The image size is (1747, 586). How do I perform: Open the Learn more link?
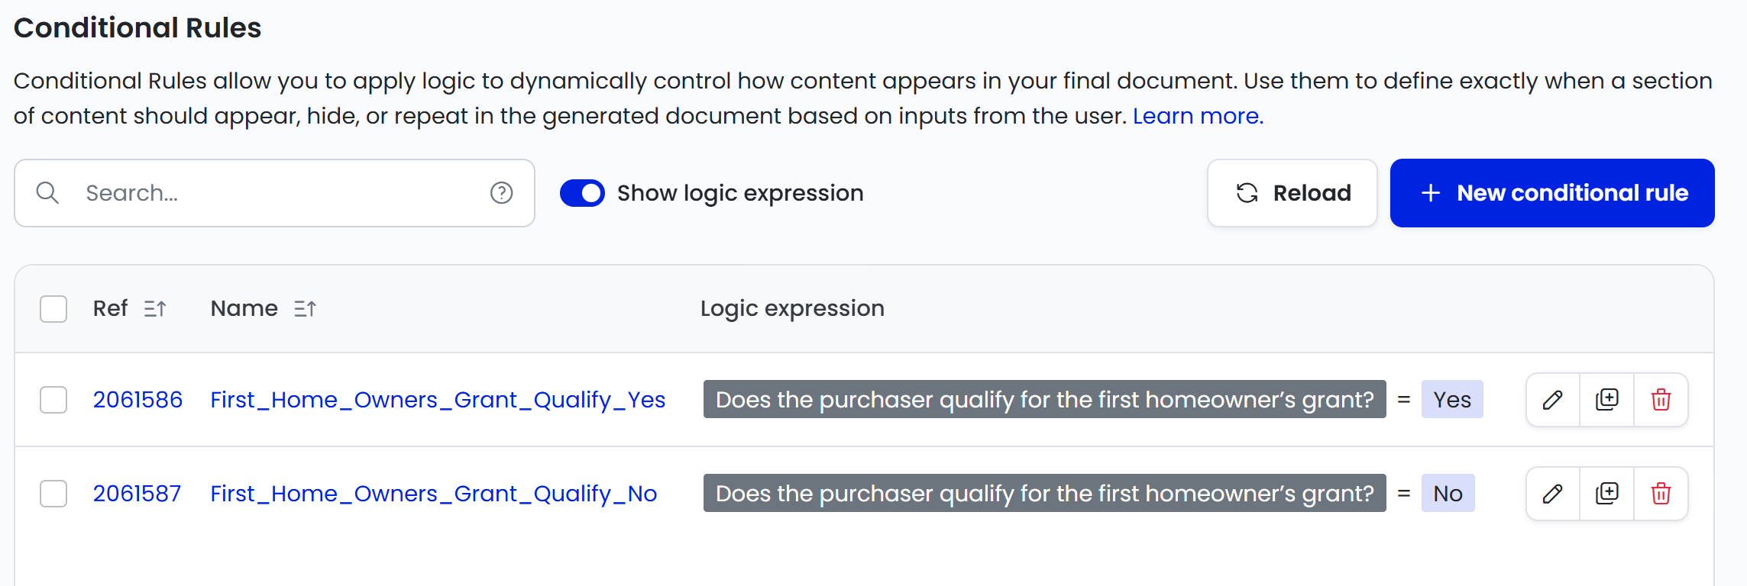tap(1197, 116)
